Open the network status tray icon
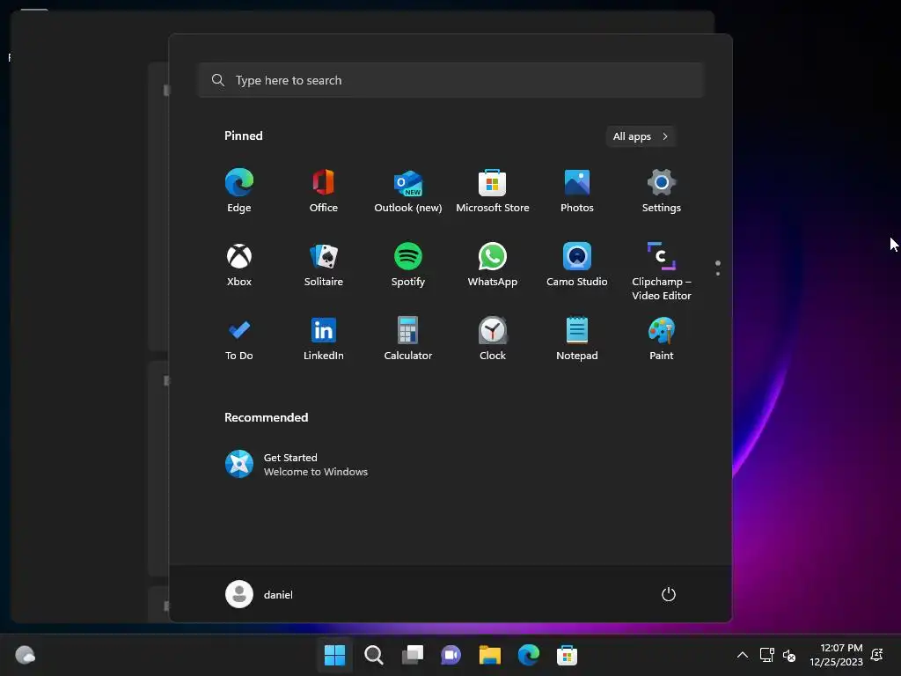 [767, 655]
